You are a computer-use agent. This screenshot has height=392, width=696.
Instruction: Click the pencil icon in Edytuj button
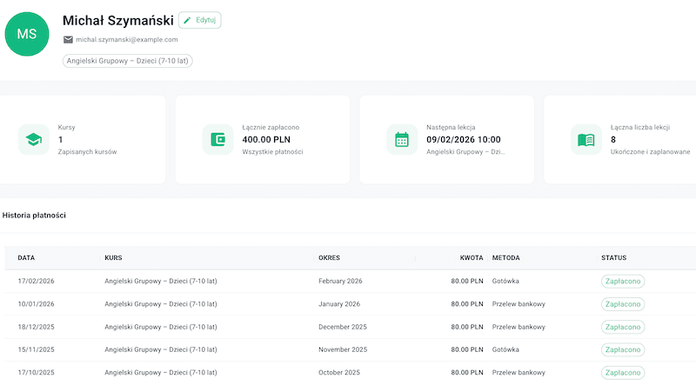[187, 20]
